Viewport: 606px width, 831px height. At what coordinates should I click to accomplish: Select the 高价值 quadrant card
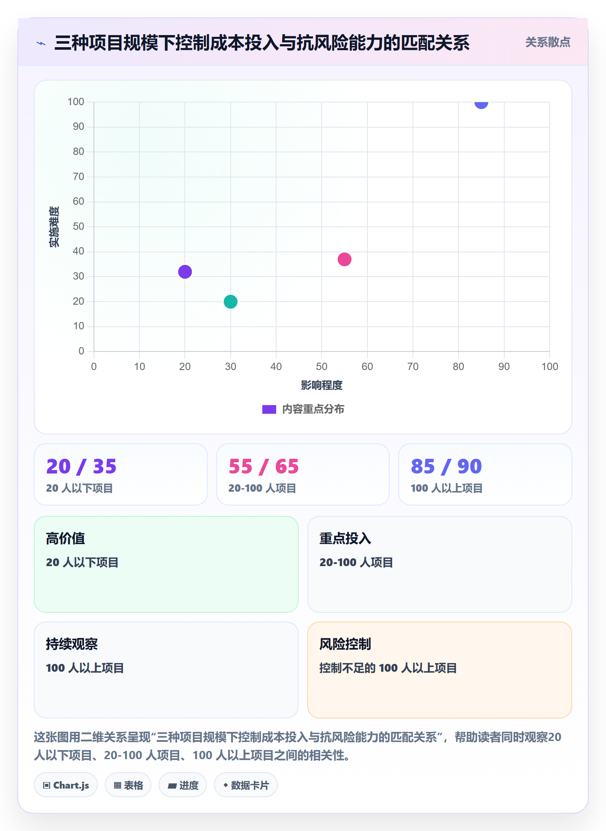166,564
